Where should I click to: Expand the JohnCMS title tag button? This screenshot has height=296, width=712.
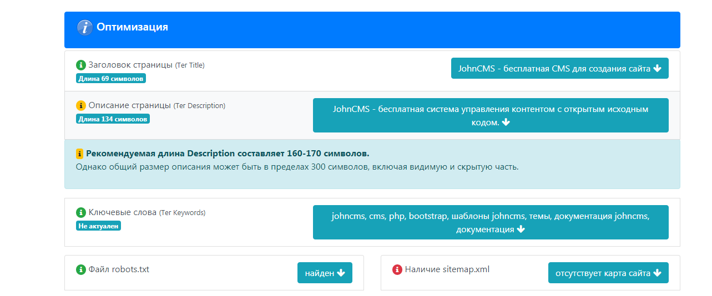click(x=559, y=68)
